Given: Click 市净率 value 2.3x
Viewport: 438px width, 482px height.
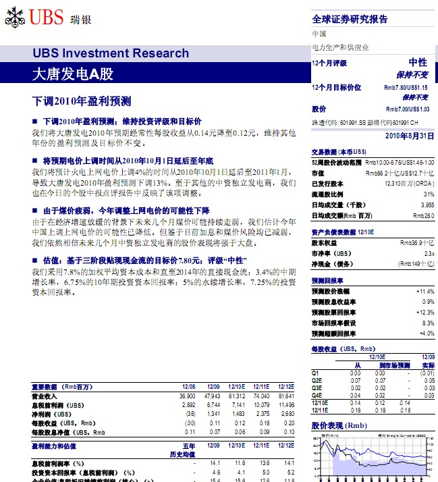Looking at the screenshot, I should click(429, 254).
